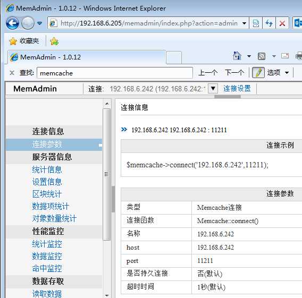Click the Home page icon
The width and height of the screenshot is (302, 298).
237,56
